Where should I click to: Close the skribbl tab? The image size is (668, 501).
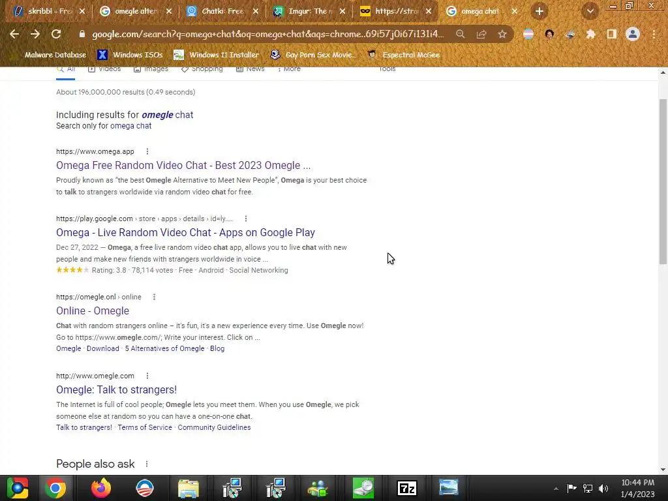pyautogui.click(x=82, y=11)
